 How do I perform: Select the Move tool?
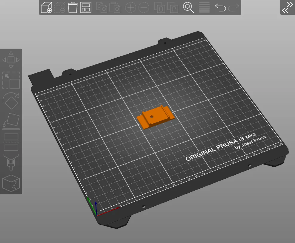(11, 60)
